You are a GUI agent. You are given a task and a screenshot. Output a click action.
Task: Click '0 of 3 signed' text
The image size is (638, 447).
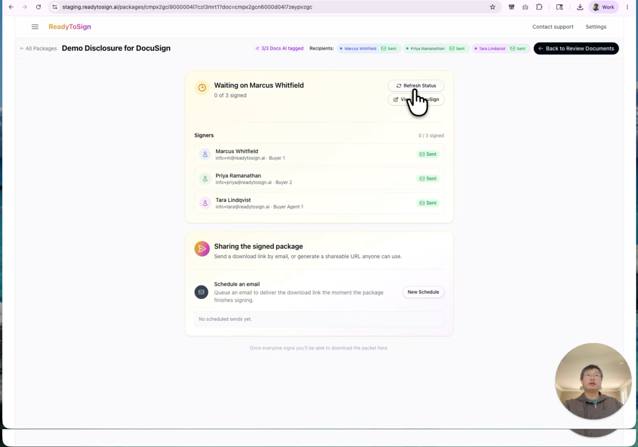click(x=230, y=96)
